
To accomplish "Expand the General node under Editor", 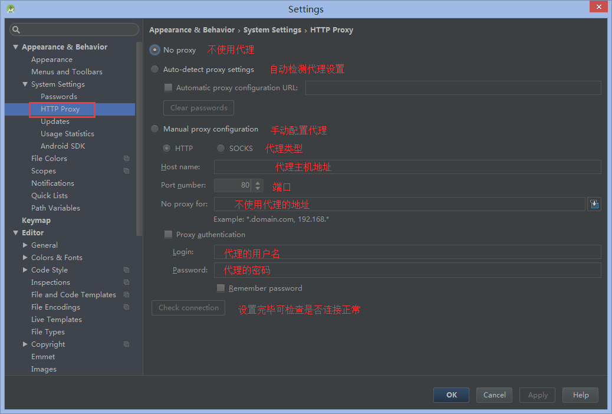I will click(25, 245).
